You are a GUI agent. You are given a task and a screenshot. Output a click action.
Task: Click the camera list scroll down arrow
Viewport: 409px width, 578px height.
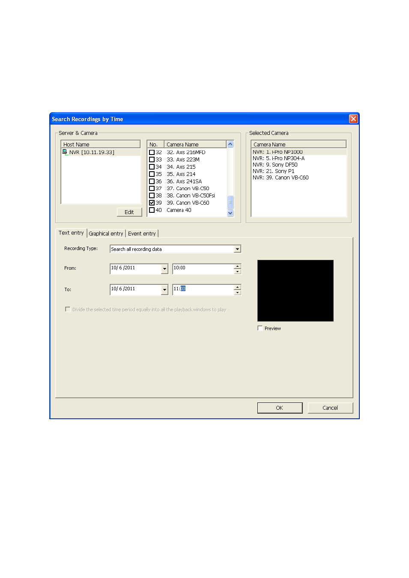230,213
